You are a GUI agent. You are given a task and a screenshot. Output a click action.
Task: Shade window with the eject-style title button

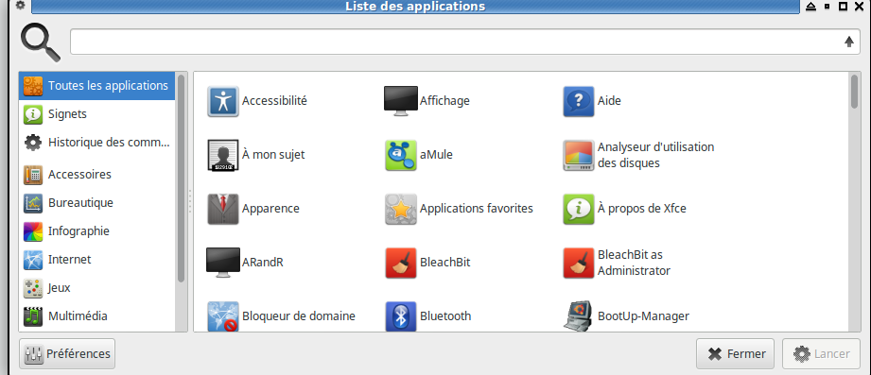pyautogui.click(x=810, y=6)
